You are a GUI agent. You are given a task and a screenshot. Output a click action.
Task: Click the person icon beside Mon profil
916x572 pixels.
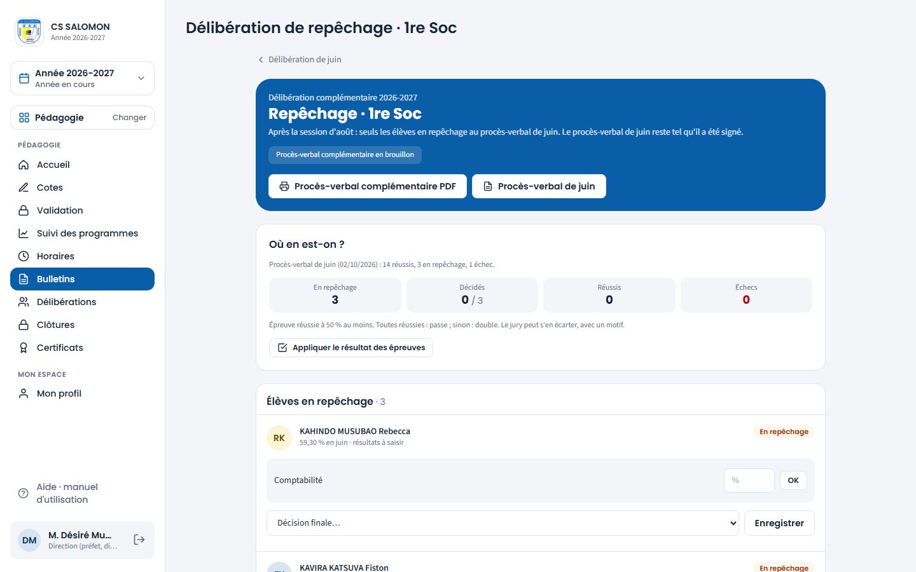click(x=24, y=393)
